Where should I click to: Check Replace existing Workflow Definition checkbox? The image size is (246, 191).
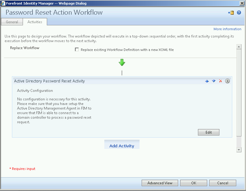[x=77, y=50]
